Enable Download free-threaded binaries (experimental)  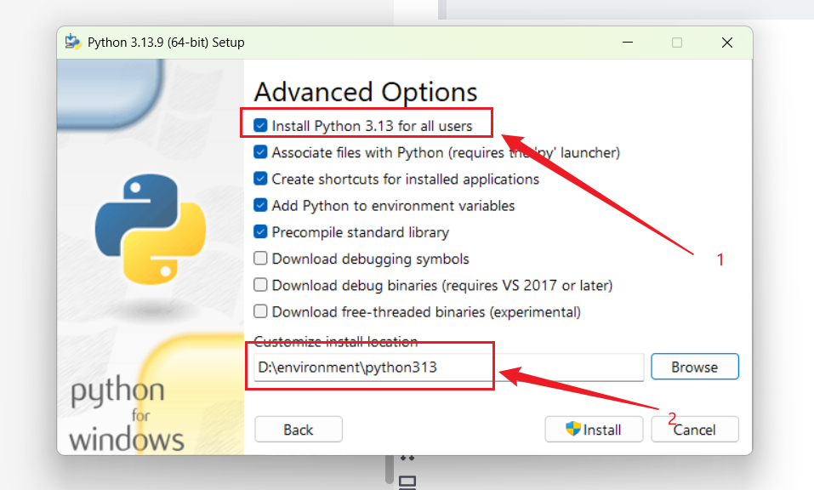pos(260,311)
